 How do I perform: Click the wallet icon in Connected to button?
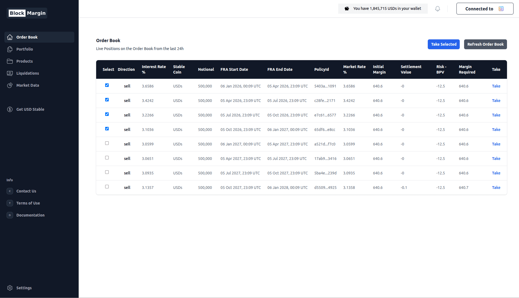tap(501, 9)
